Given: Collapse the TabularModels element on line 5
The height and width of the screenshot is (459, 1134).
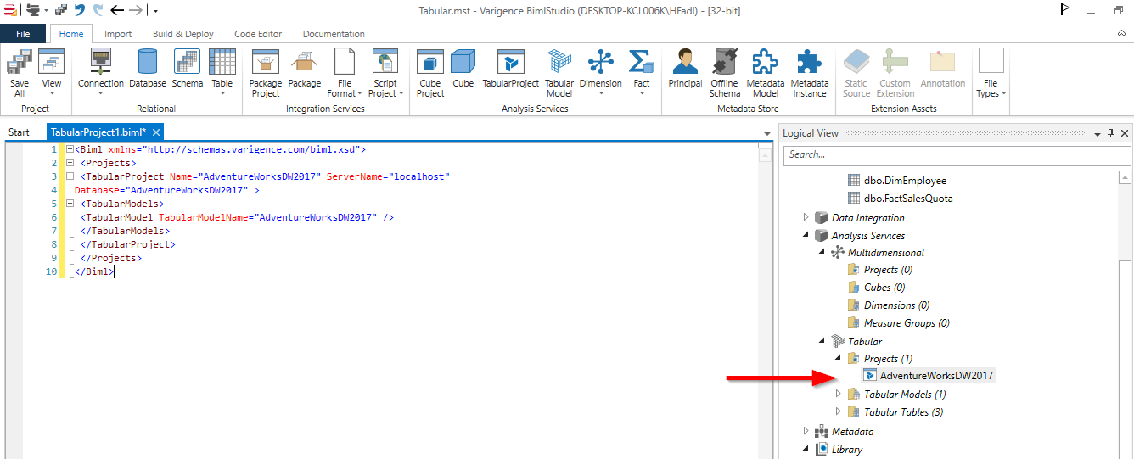Looking at the screenshot, I should click(x=70, y=204).
